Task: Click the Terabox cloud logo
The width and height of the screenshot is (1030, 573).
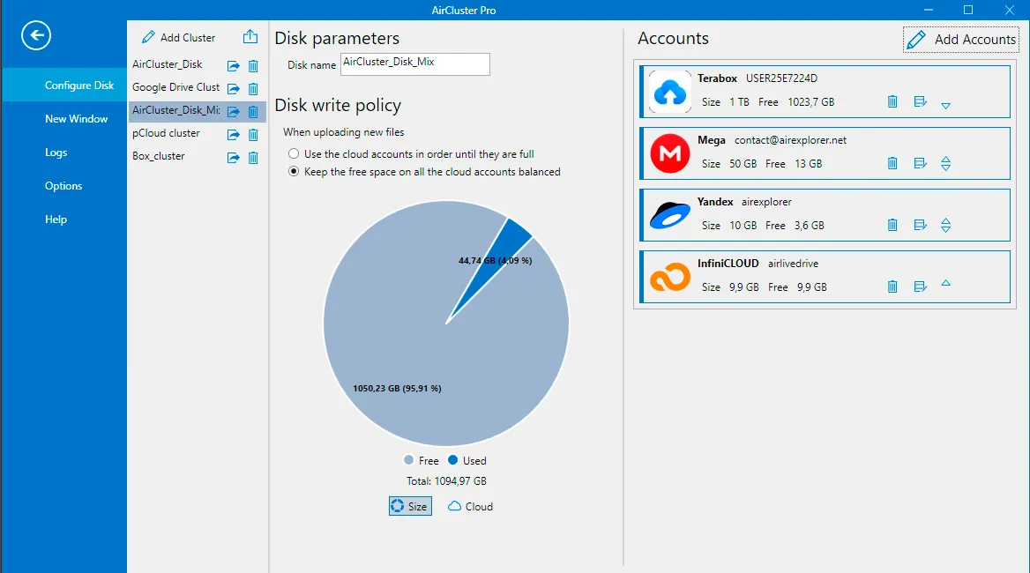Action: (x=670, y=92)
